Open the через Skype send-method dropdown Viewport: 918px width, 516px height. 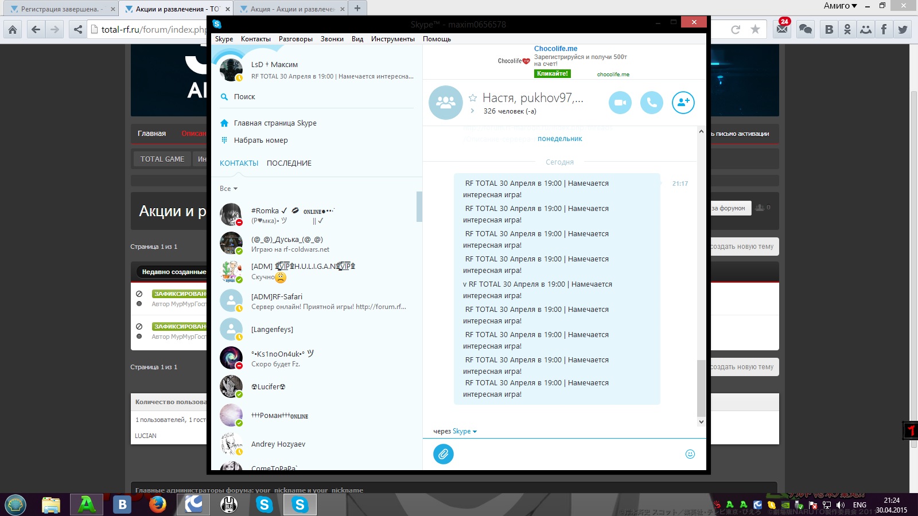[464, 431]
